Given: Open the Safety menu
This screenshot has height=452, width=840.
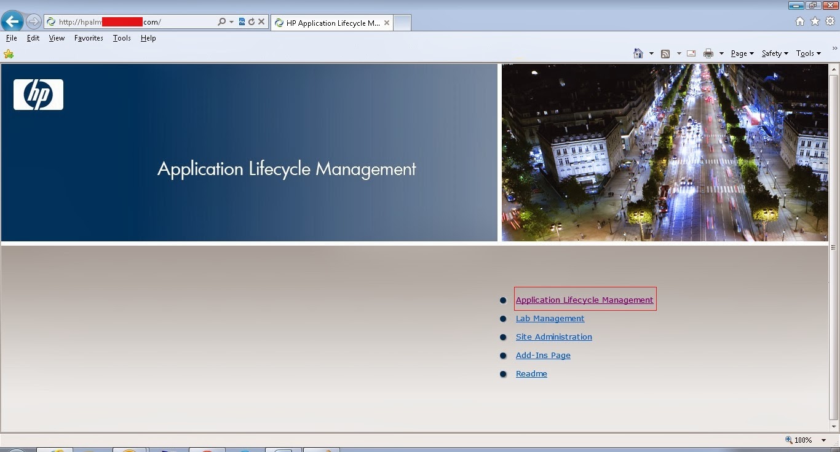Looking at the screenshot, I should pyautogui.click(x=772, y=53).
